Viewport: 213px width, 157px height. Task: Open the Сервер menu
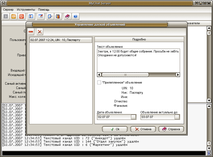pos(8,10)
